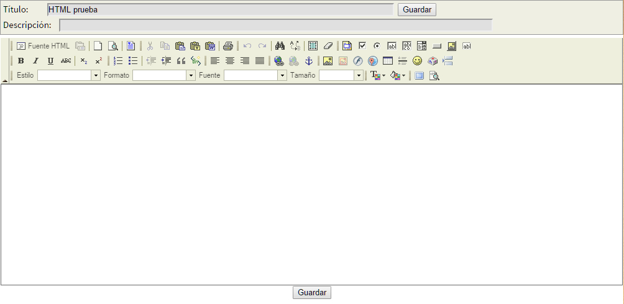Viewport: 624px width, 304px height.
Task: Toggle underline formatting
Action: (x=50, y=61)
